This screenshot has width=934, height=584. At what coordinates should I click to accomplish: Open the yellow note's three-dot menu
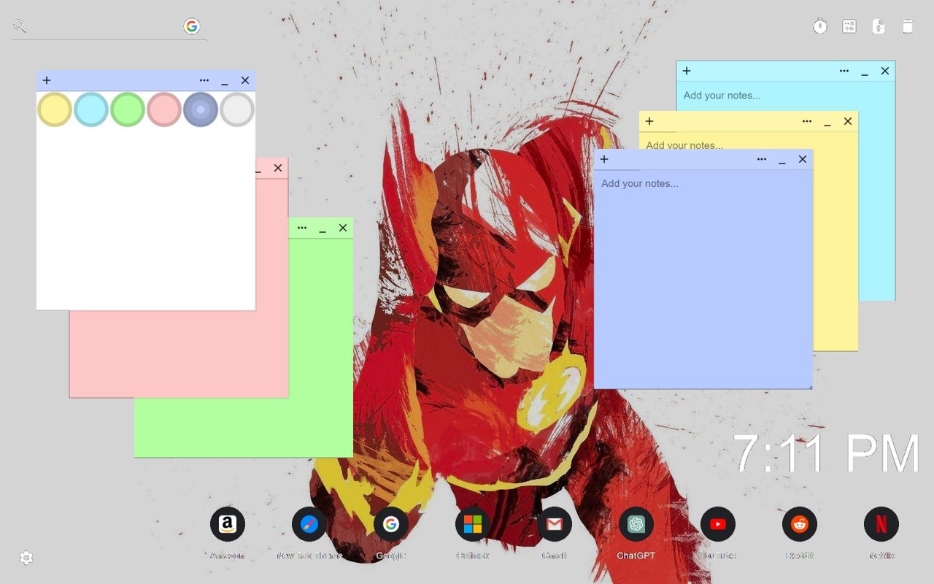point(807,121)
